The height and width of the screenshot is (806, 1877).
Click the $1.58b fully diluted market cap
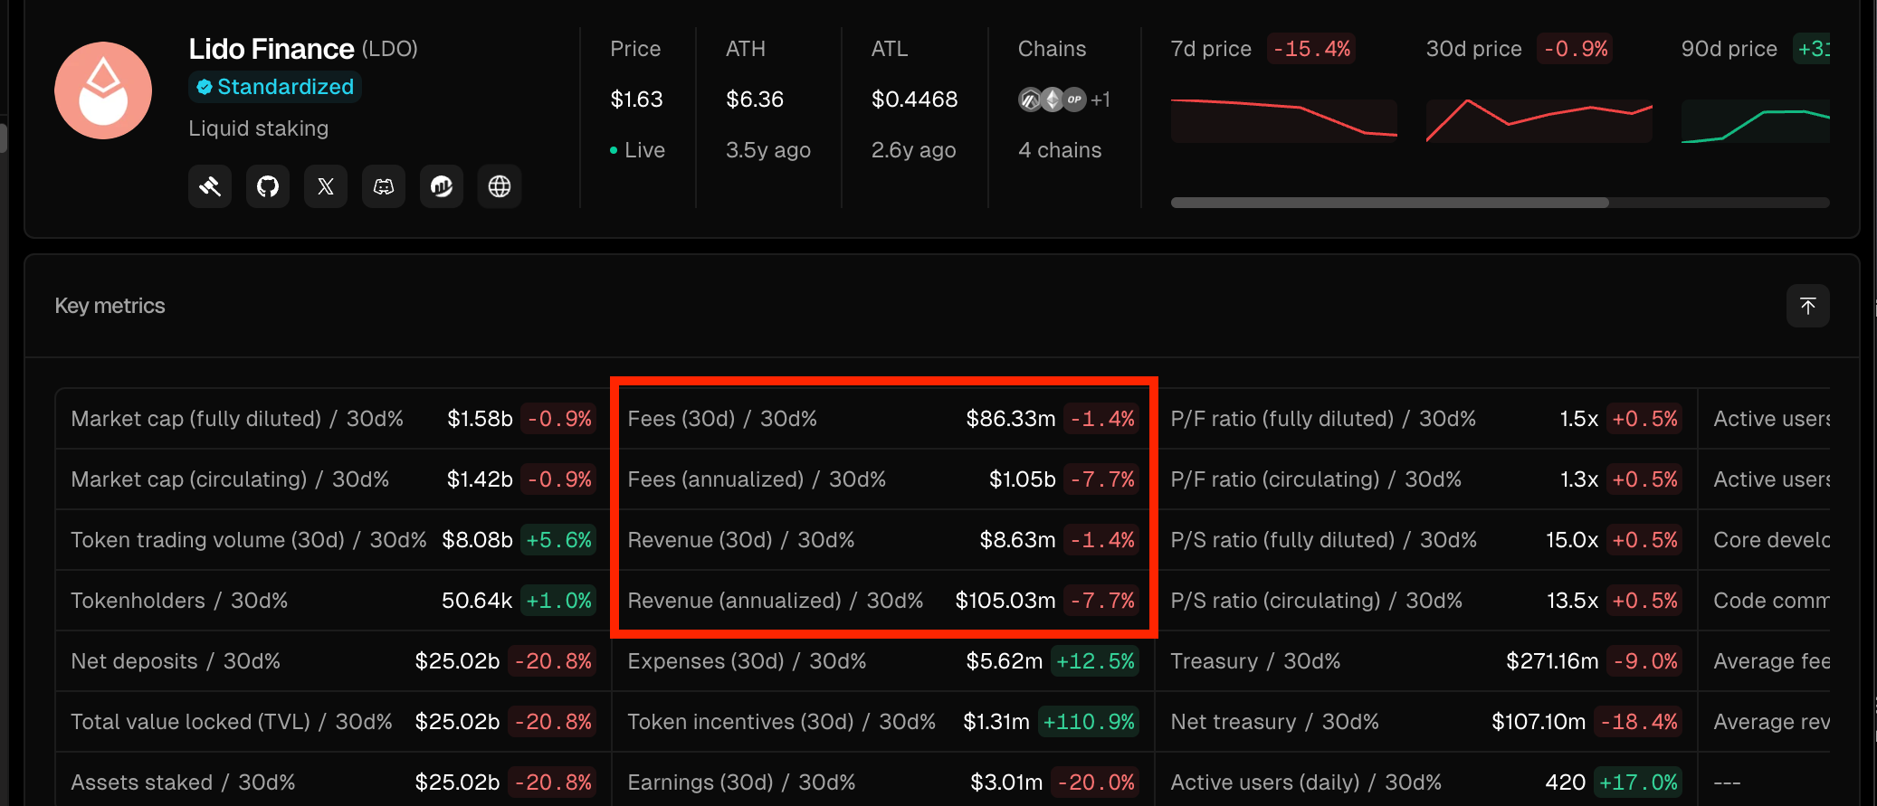(480, 419)
